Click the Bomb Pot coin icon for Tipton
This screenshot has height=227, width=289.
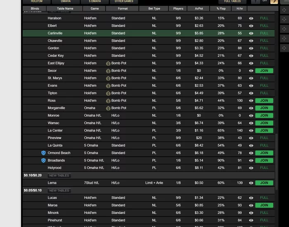[x=108, y=93]
